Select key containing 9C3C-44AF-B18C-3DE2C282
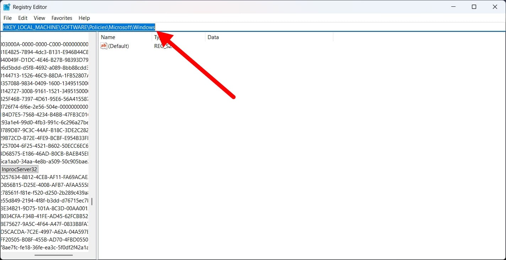Image resolution: width=506 pixels, height=260 pixels. point(44,130)
